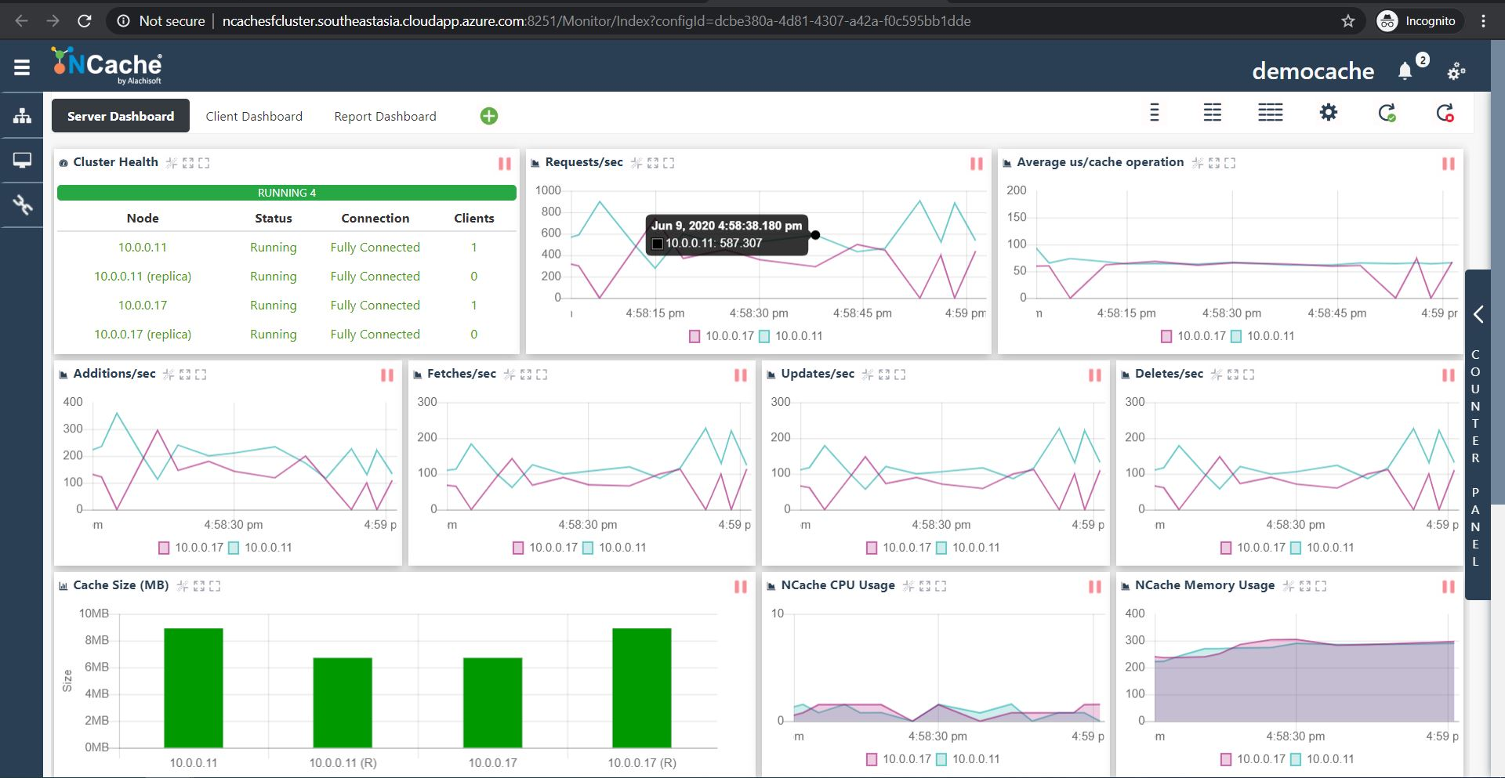Shrink the Fetches/sec panel with the compress icon
The image size is (1505, 778).
[510, 375]
